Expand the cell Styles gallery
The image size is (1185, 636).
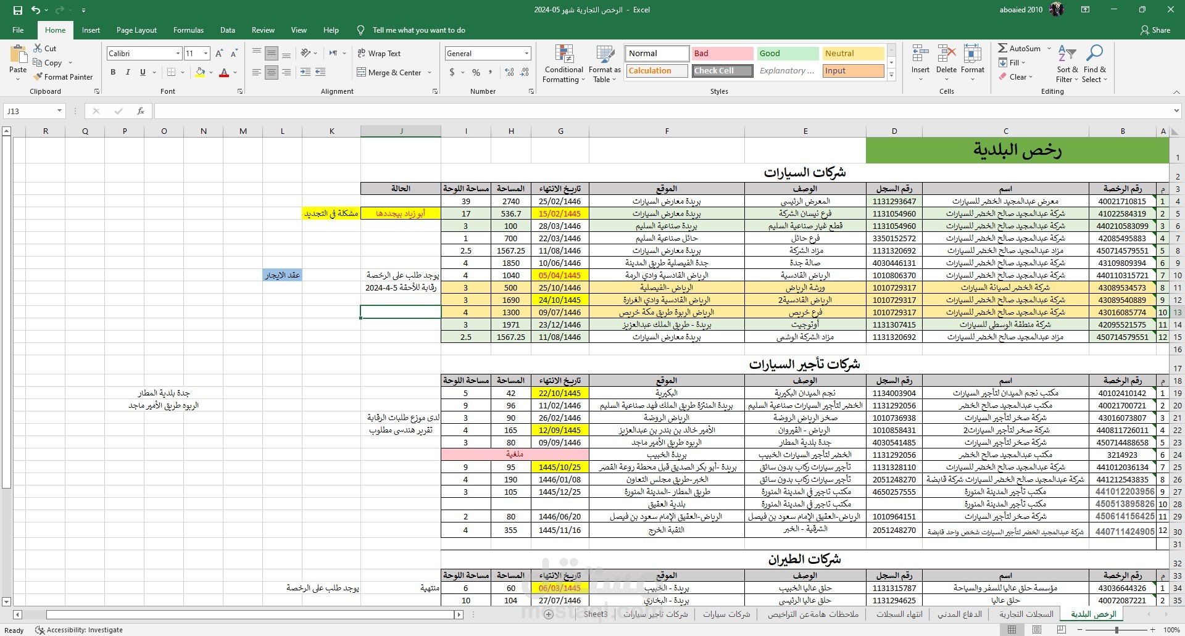pyautogui.click(x=891, y=75)
